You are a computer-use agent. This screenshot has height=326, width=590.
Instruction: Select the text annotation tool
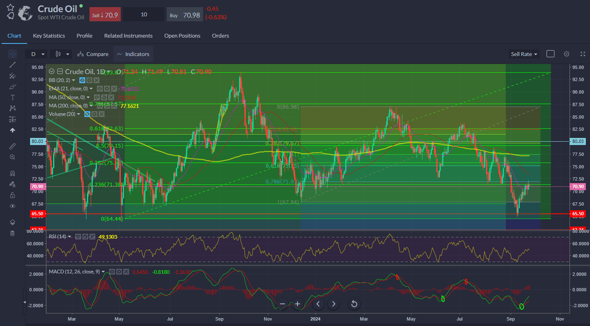[x=13, y=97]
